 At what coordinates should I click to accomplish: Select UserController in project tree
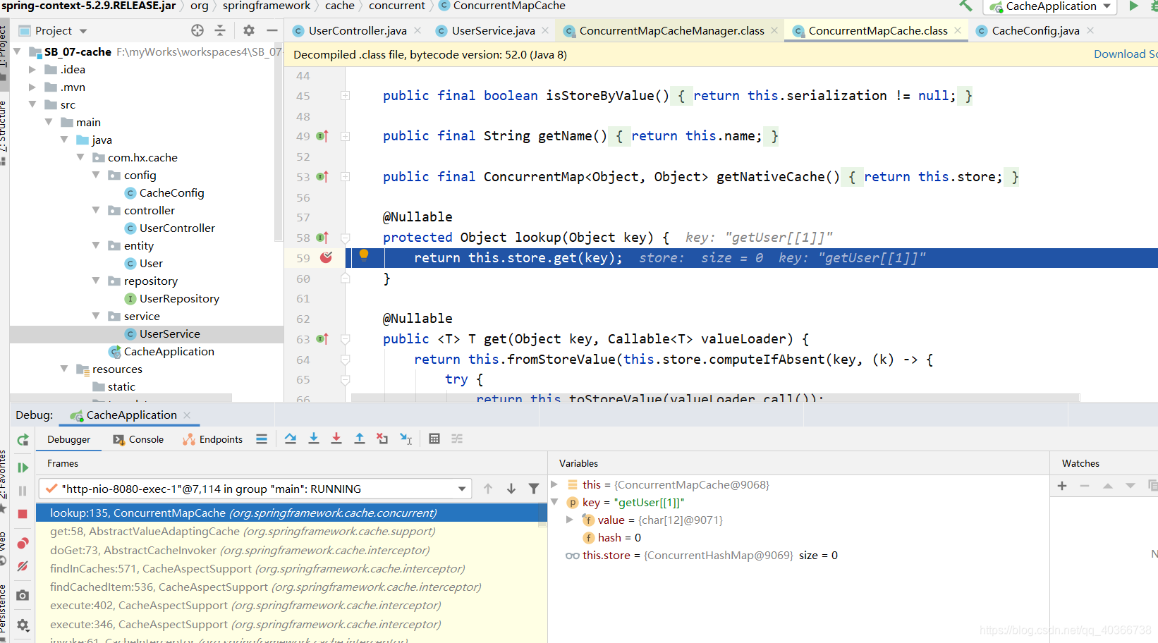coord(177,228)
